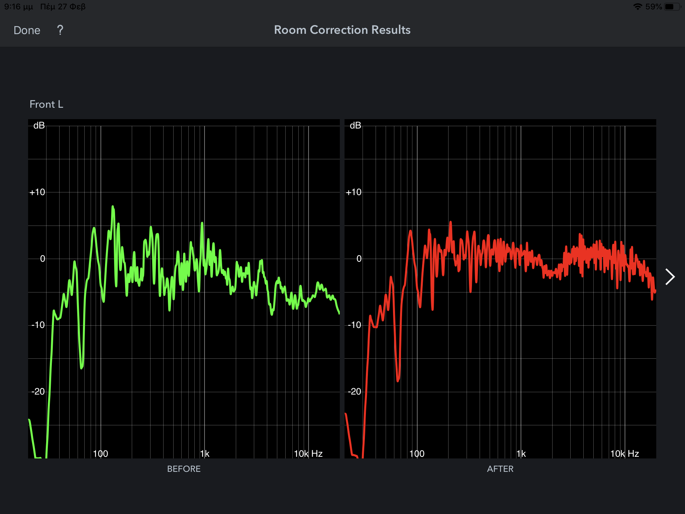Click the Front L speaker label
Image resolution: width=685 pixels, height=514 pixels.
click(46, 104)
